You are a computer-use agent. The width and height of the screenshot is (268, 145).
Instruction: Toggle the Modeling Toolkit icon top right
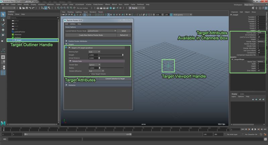(x=253, y=8)
